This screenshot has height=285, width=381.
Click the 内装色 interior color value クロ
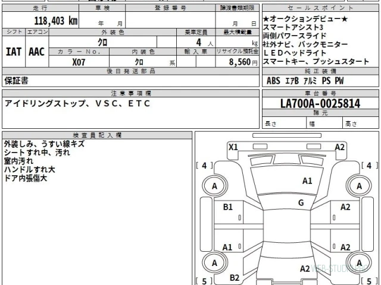coord(139,62)
